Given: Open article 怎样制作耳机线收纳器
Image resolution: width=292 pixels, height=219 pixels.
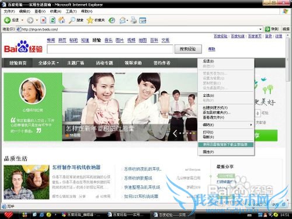Looking at the screenshot, I should tap(77, 167).
